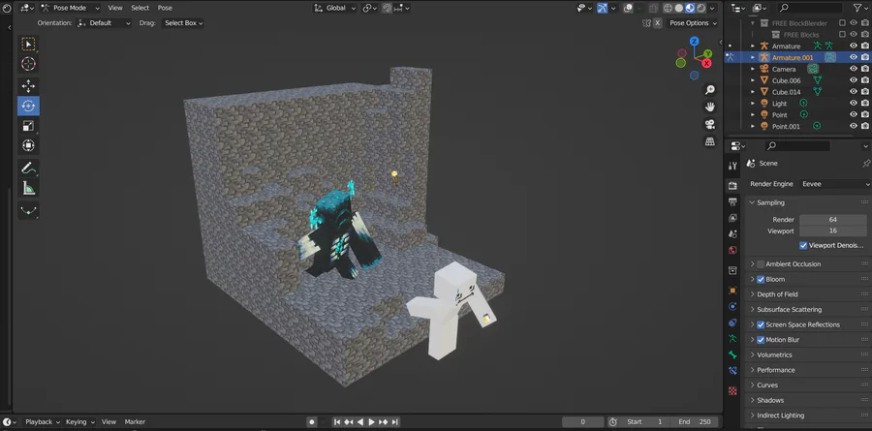Open the Pose Mode dropdown

click(x=71, y=8)
